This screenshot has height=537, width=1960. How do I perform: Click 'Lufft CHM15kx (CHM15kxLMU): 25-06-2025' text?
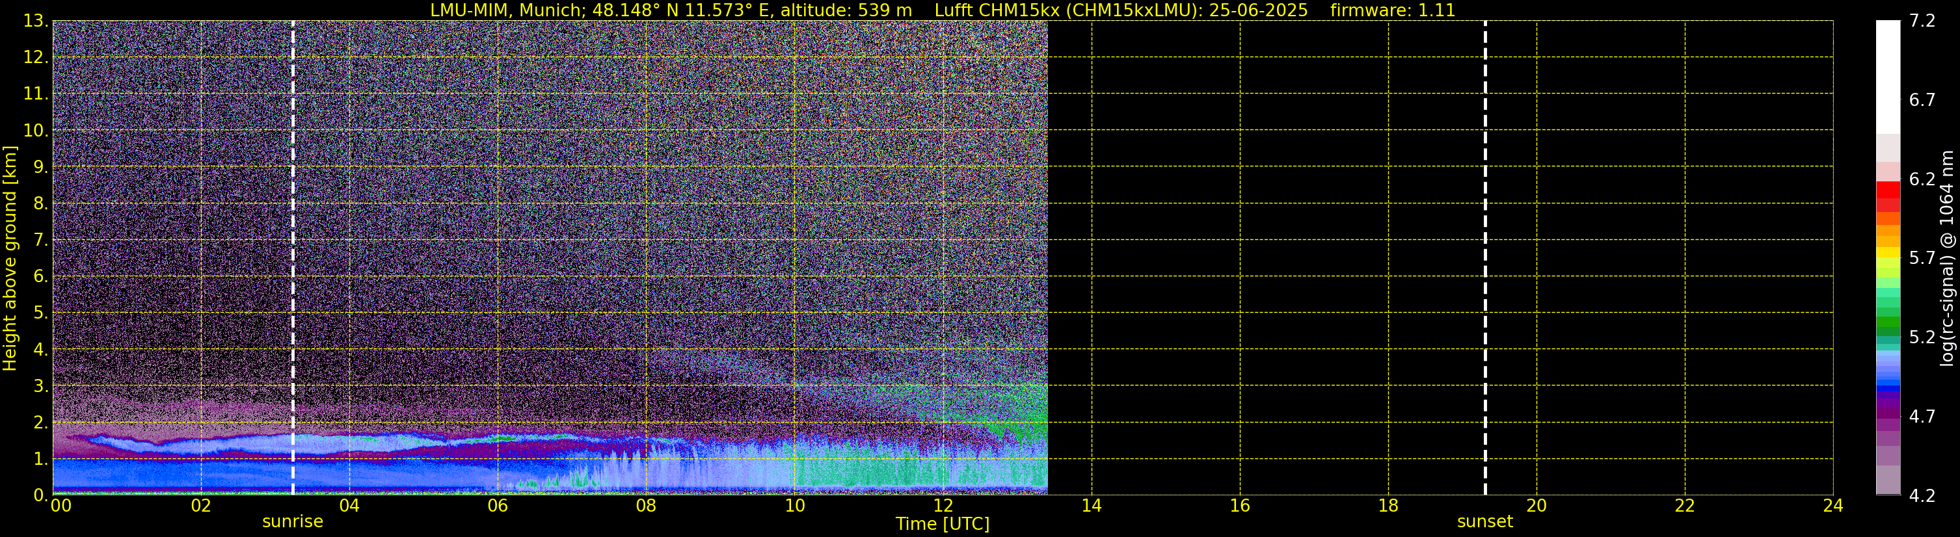pos(1121,10)
